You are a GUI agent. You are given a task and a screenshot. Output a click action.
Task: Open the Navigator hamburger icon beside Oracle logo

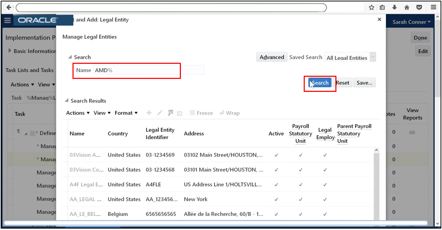[7, 20]
